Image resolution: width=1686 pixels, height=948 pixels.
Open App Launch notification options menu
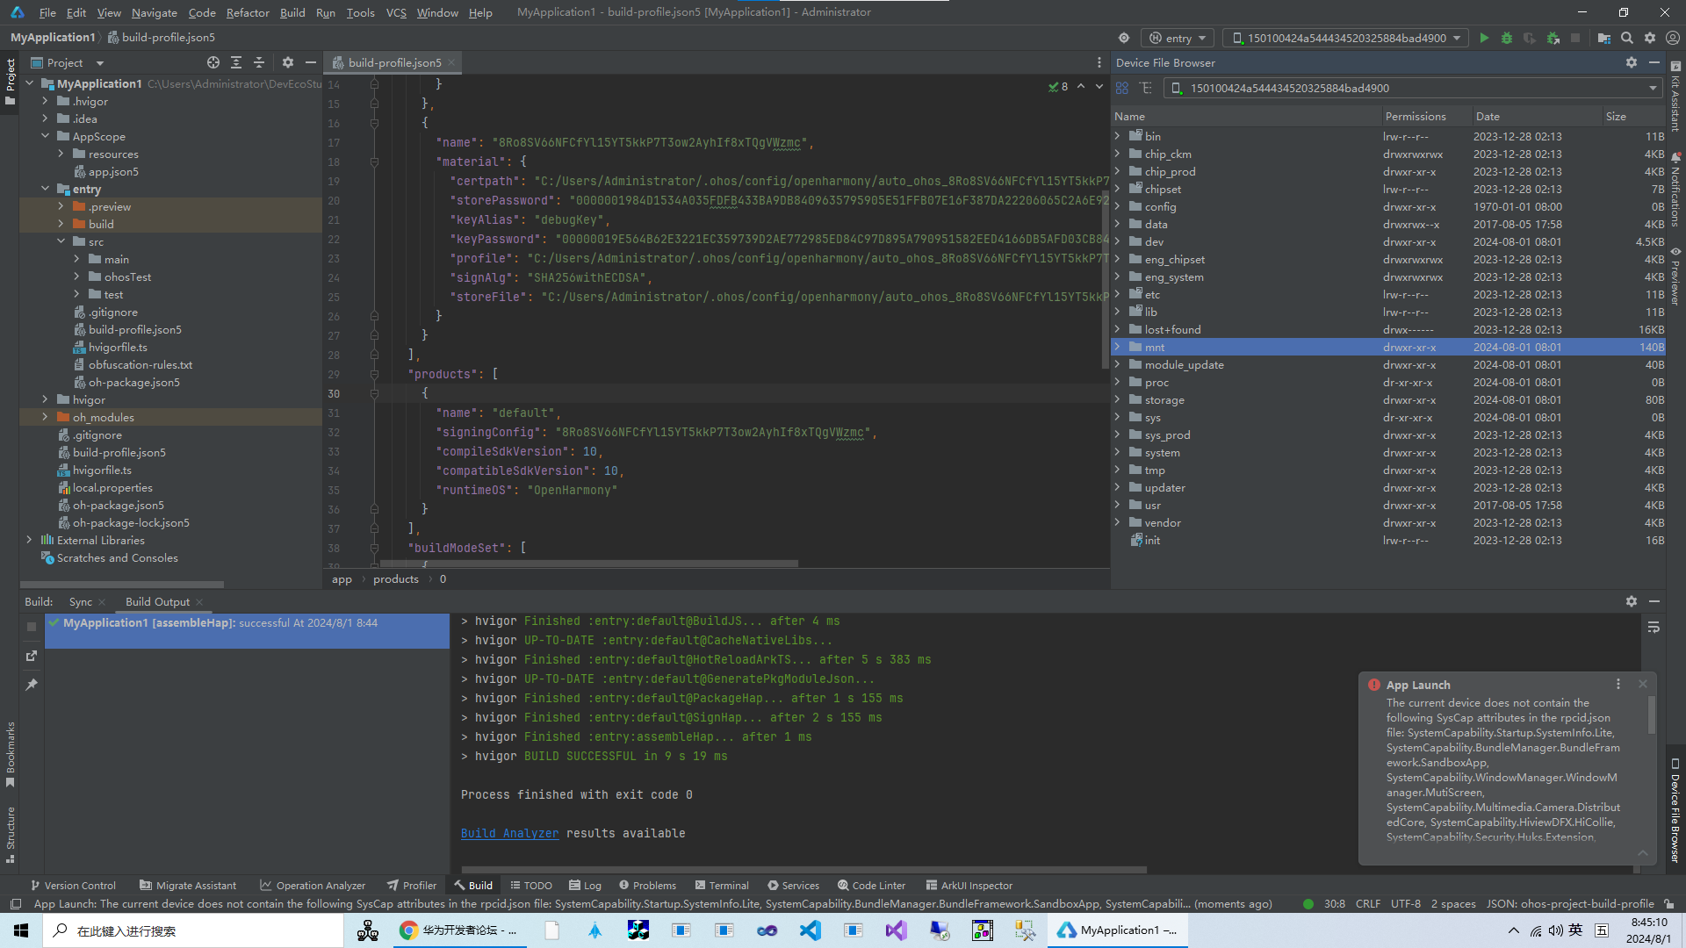coord(1618,684)
